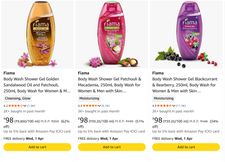Image resolution: width=225 pixels, height=162 pixels.
Task: Click the 4.2 star rating icons
Action: (15, 106)
